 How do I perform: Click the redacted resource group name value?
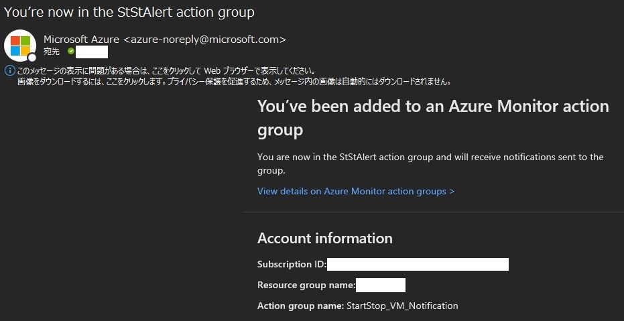coord(381,285)
